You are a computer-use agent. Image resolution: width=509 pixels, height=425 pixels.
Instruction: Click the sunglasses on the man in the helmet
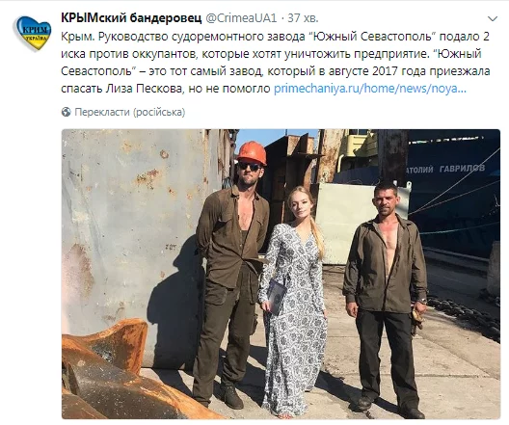point(250,167)
